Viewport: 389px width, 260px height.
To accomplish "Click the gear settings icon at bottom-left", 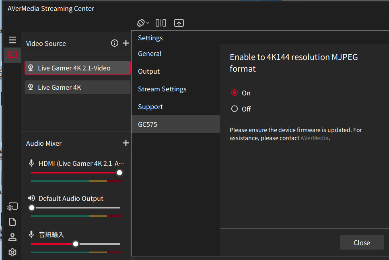I will 12,252.
